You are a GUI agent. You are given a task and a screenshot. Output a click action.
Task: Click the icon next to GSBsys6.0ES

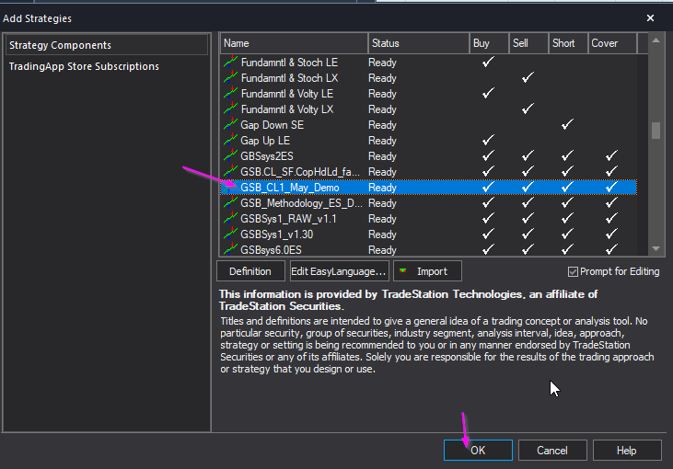[x=230, y=249]
